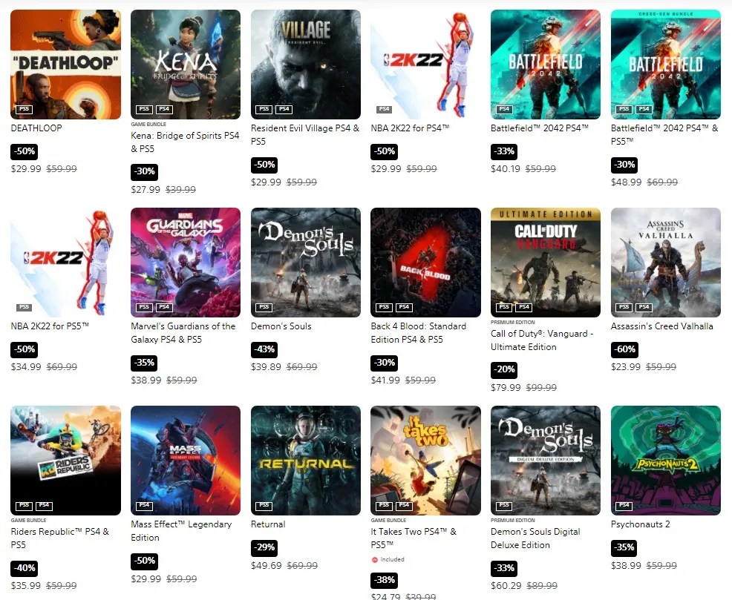Click the PS4 badge on Mass Effect cover

pyautogui.click(x=144, y=505)
